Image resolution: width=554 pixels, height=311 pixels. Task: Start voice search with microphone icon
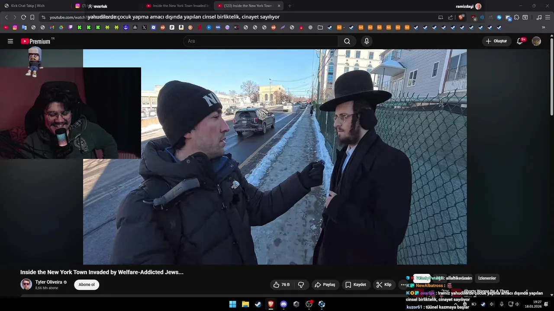point(367,41)
